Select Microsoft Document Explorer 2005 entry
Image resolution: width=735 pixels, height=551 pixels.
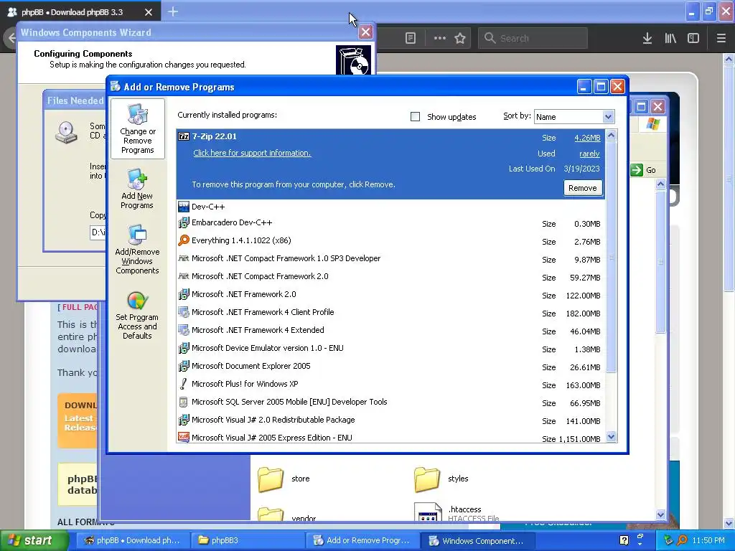[x=390, y=367]
